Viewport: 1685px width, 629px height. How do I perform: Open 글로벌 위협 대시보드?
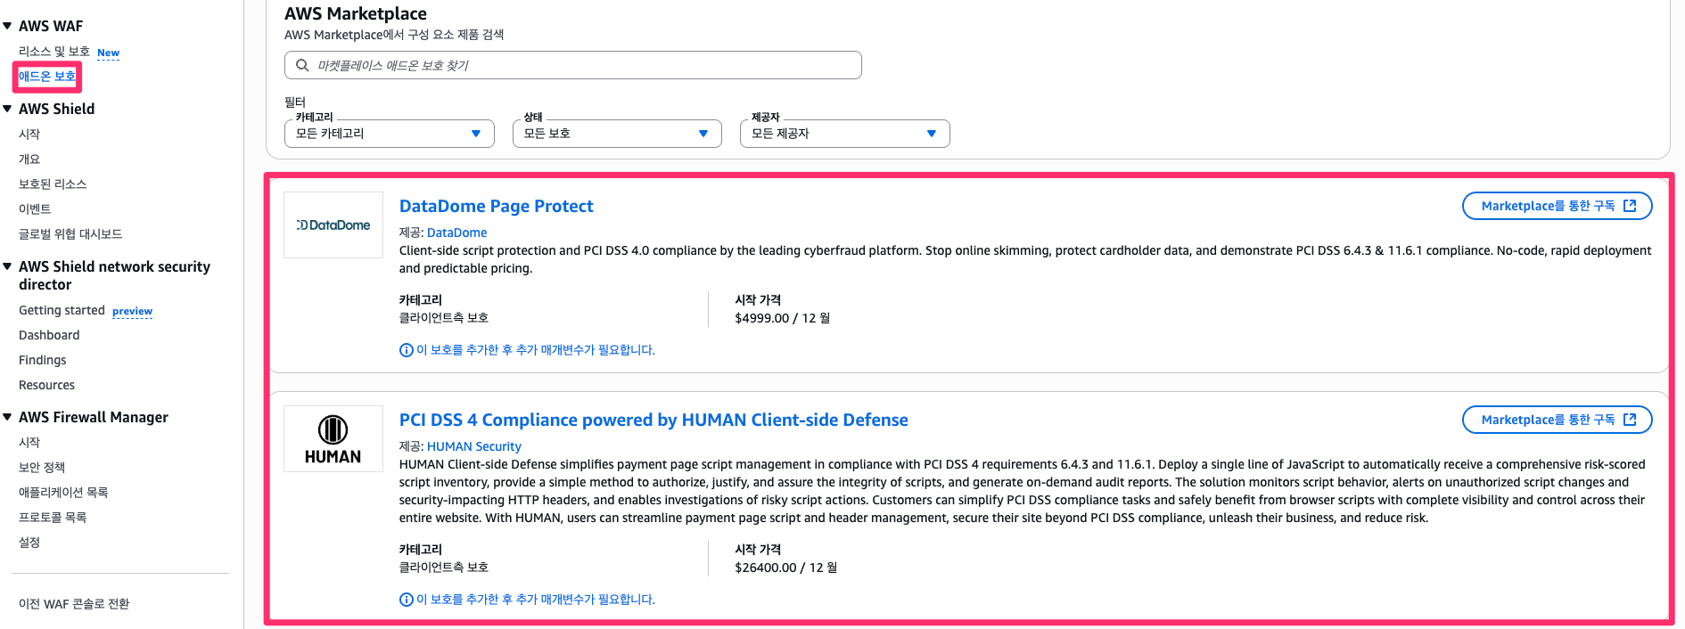tap(70, 233)
